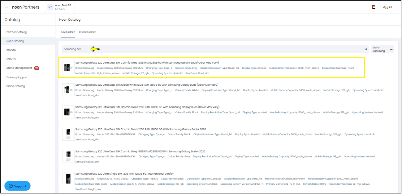
Task: Go to Imports in the sidebar
Action: 11,50
